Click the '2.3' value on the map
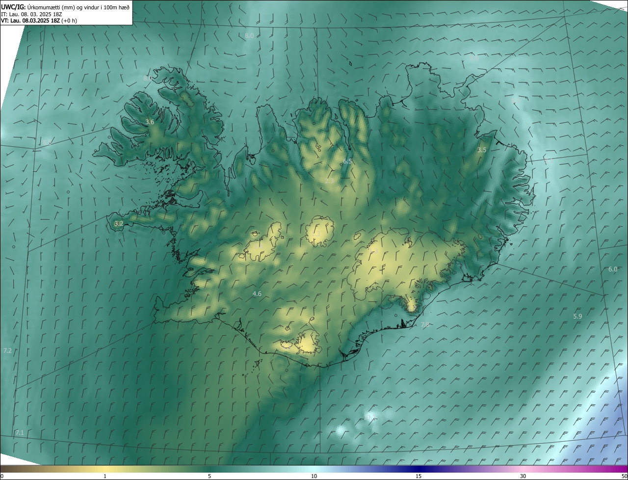This screenshot has height=480, width=628. (x=329, y=181)
